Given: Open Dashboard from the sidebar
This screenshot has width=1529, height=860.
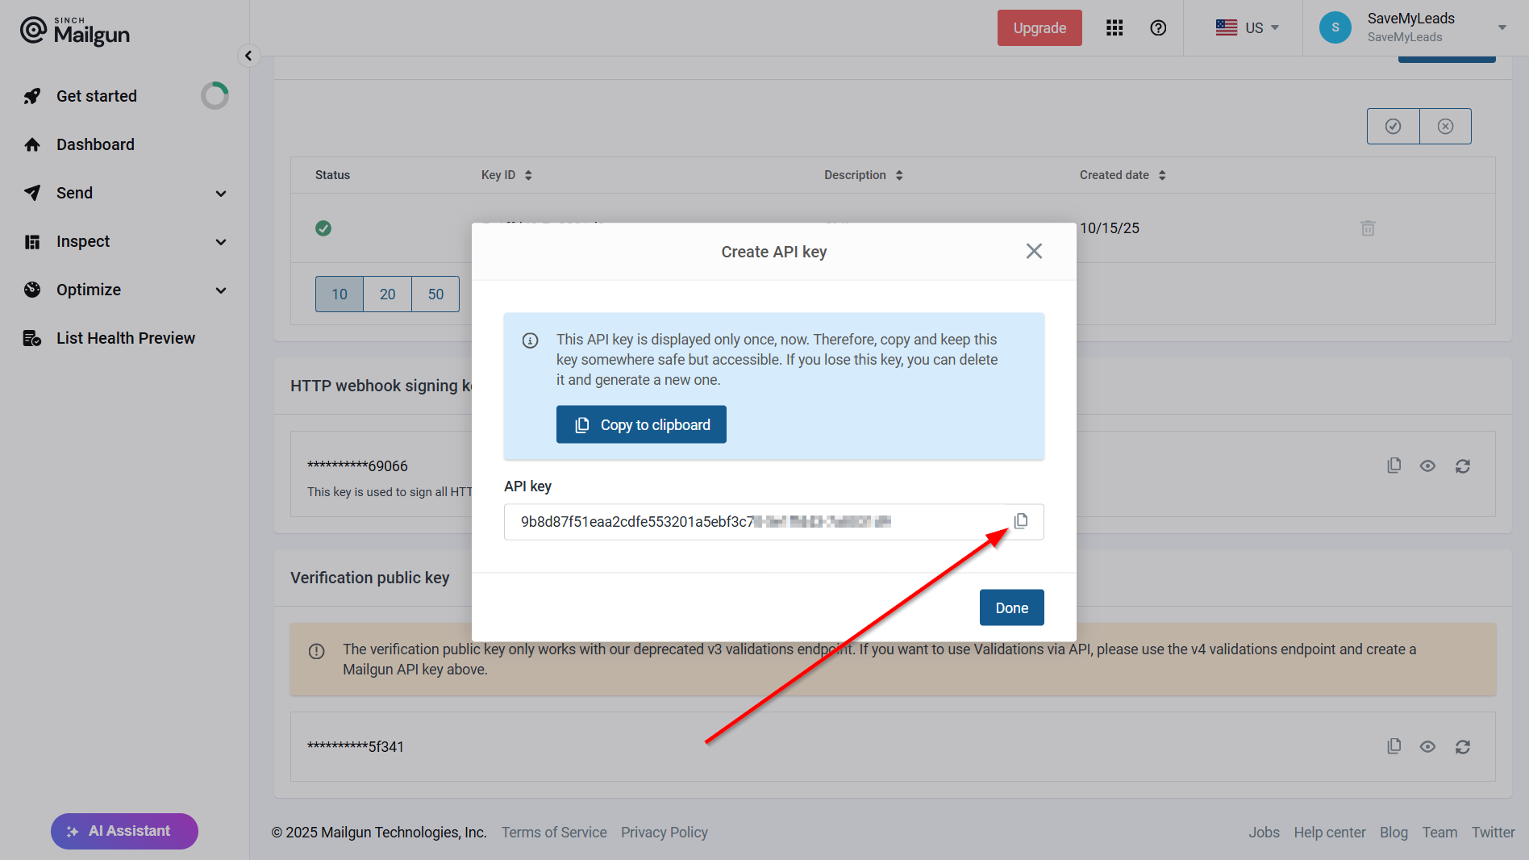Looking at the screenshot, I should [95, 144].
